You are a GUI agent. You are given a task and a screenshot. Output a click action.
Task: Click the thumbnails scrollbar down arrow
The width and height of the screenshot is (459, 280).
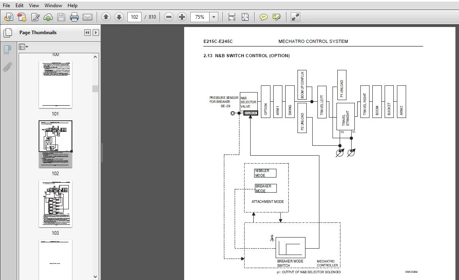point(95,276)
